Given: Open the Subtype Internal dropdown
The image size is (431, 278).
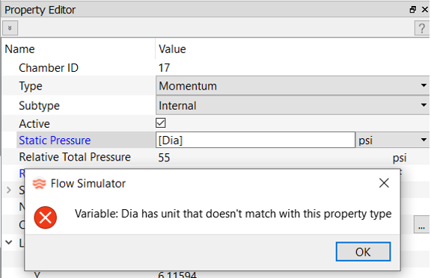Looking at the screenshot, I should [x=293, y=105].
